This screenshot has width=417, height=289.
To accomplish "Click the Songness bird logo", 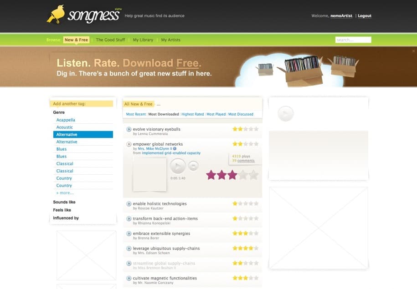I will (x=56, y=15).
